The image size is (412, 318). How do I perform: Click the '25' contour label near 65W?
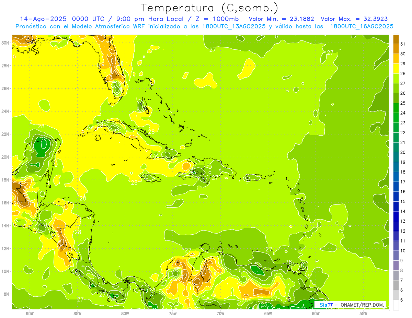tap(264, 304)
